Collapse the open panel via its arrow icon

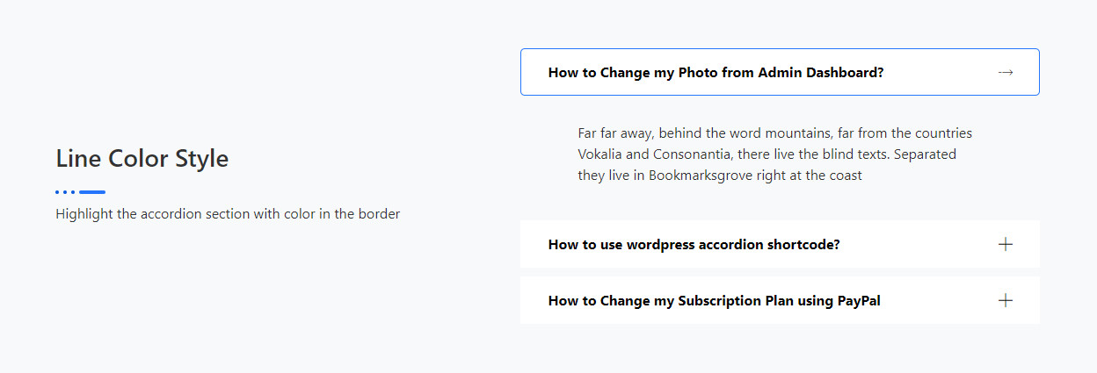[1006, 72]
